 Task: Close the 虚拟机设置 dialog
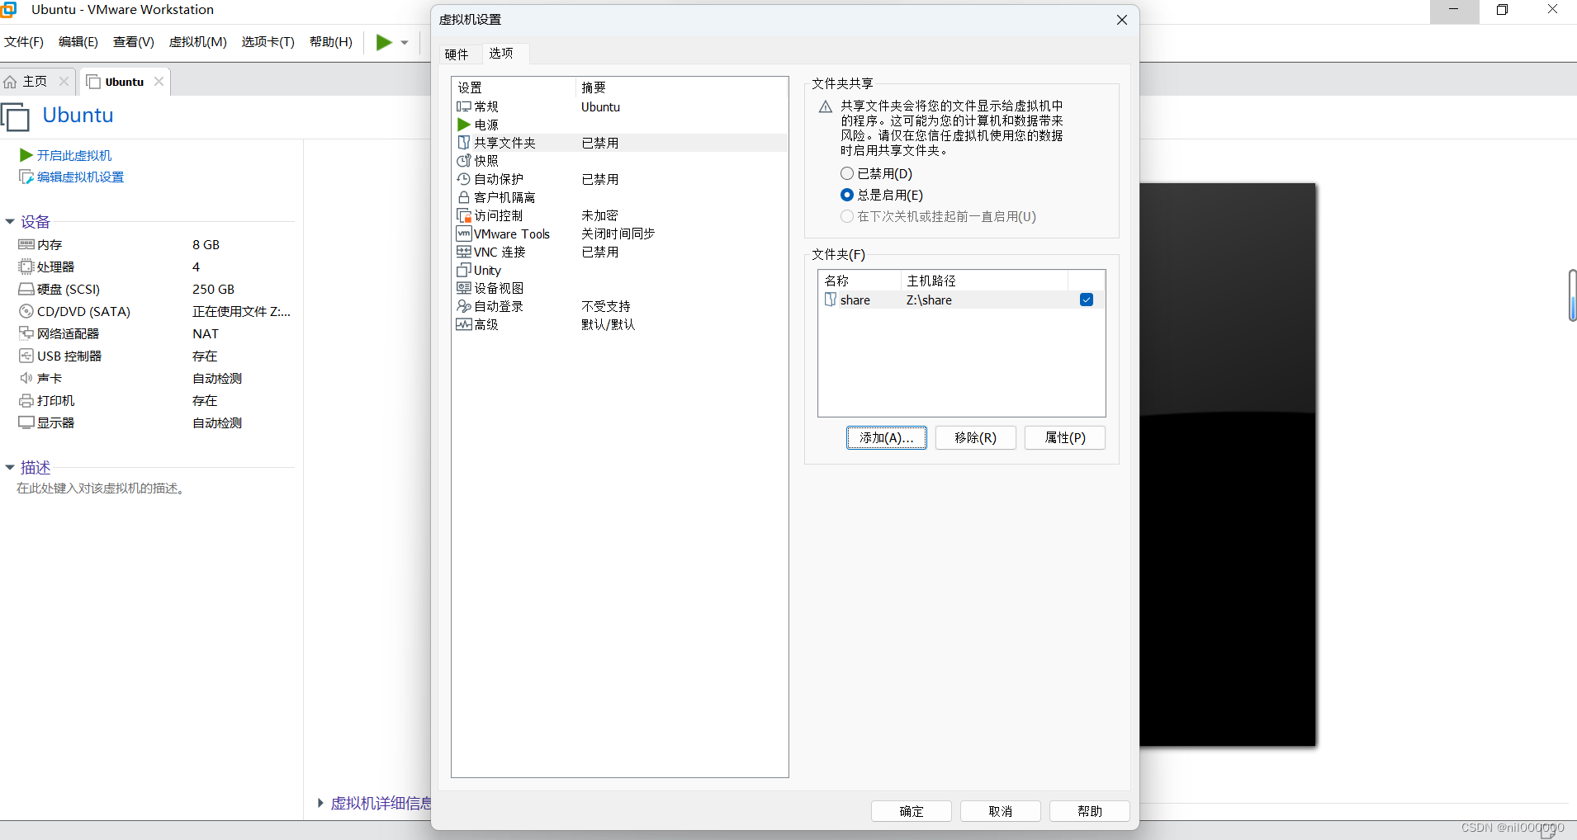point(1122,20)
